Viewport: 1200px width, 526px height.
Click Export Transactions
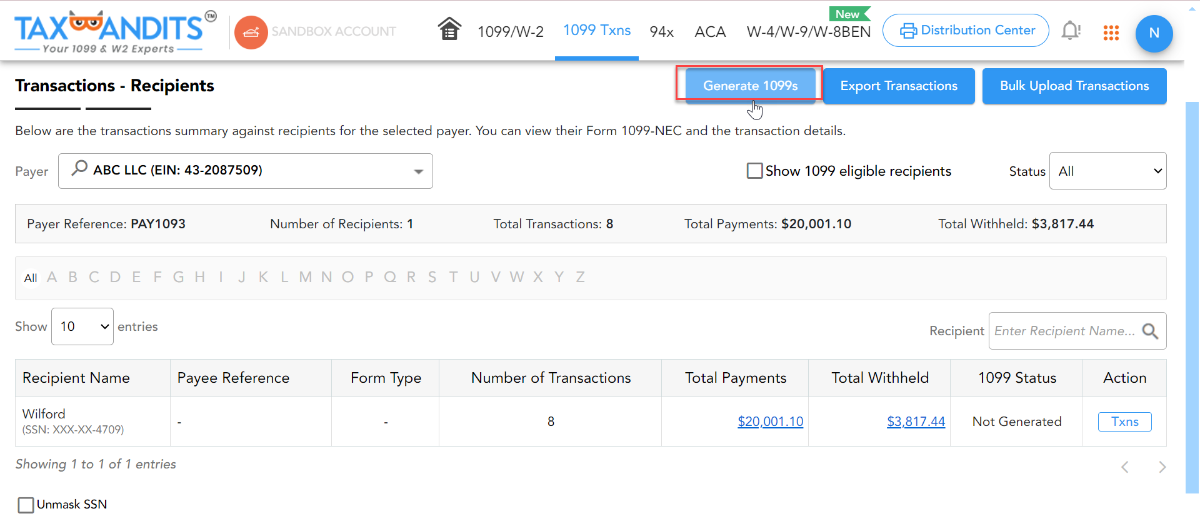click(899, 86)
